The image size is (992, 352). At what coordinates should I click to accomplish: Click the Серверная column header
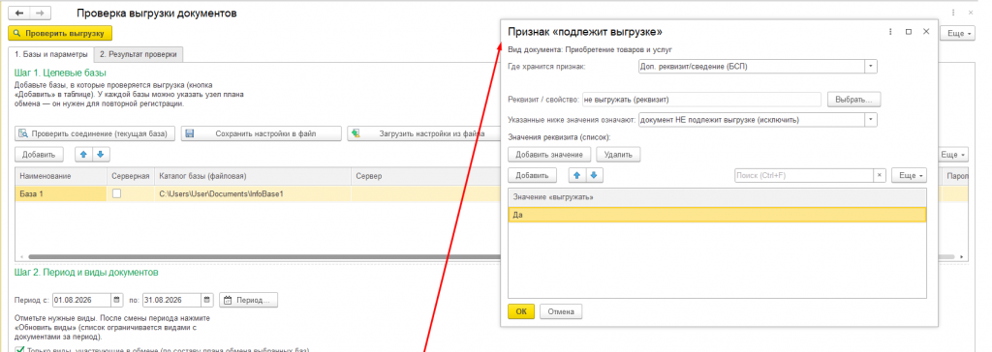coord(131,176)
